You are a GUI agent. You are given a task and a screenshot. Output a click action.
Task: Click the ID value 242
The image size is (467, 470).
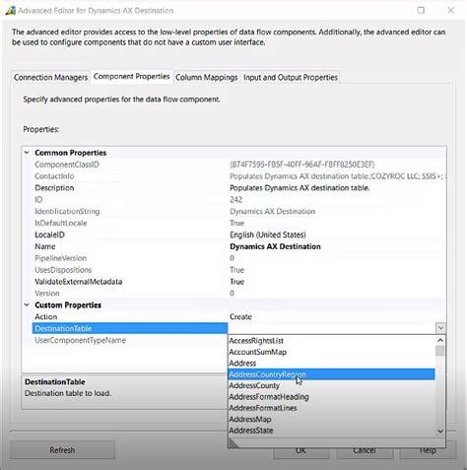pos(235,200)
